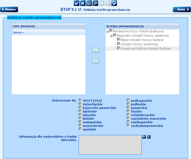Click the move-left arrow button between panels
This screenshot has height=159, width=191.
(x=95, y=61)
